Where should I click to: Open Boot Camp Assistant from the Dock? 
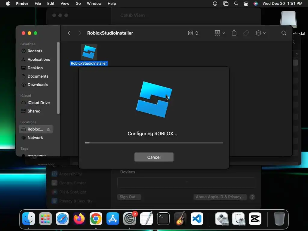point(222,219)
